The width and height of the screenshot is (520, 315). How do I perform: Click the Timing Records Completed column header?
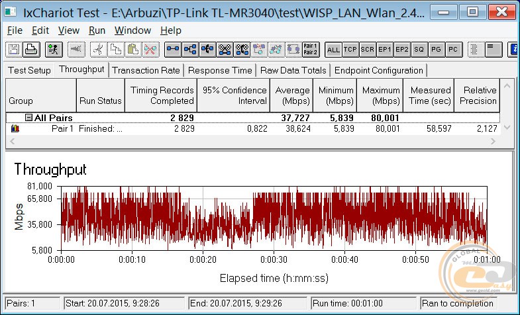pos(161,95)
